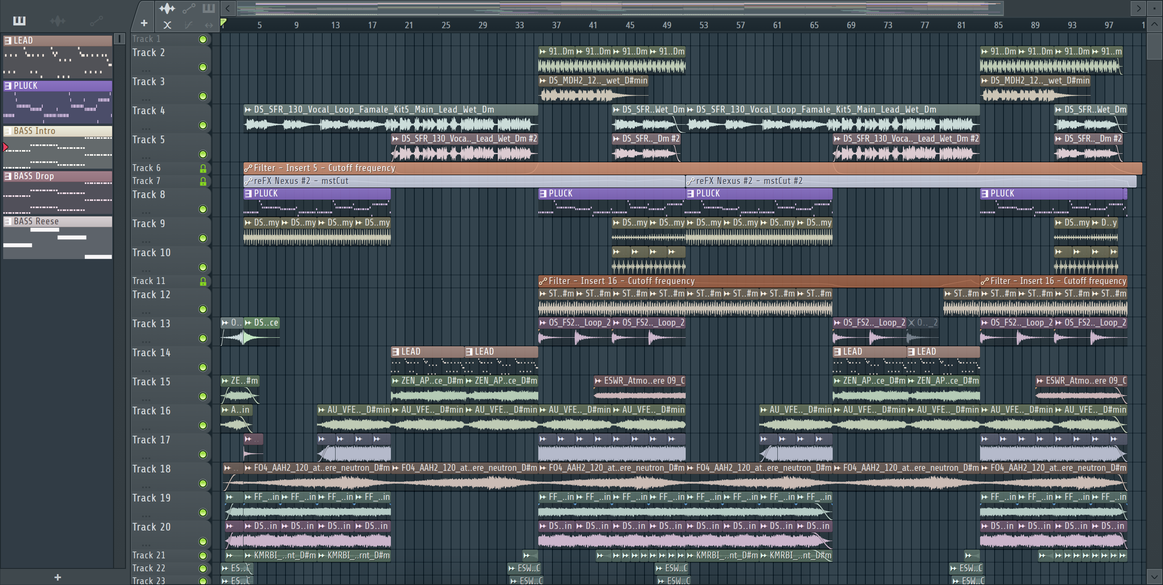Click the lock icon on Track 6
Image resolution: width=1163 pixels, height=585 pixels.
pos(203,168)
